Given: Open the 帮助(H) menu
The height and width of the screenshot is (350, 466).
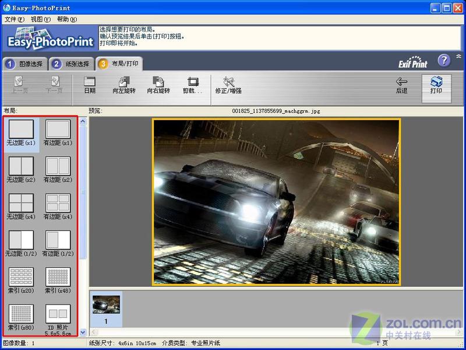Looking at the screenshot, I should click(x=67, y=19).
